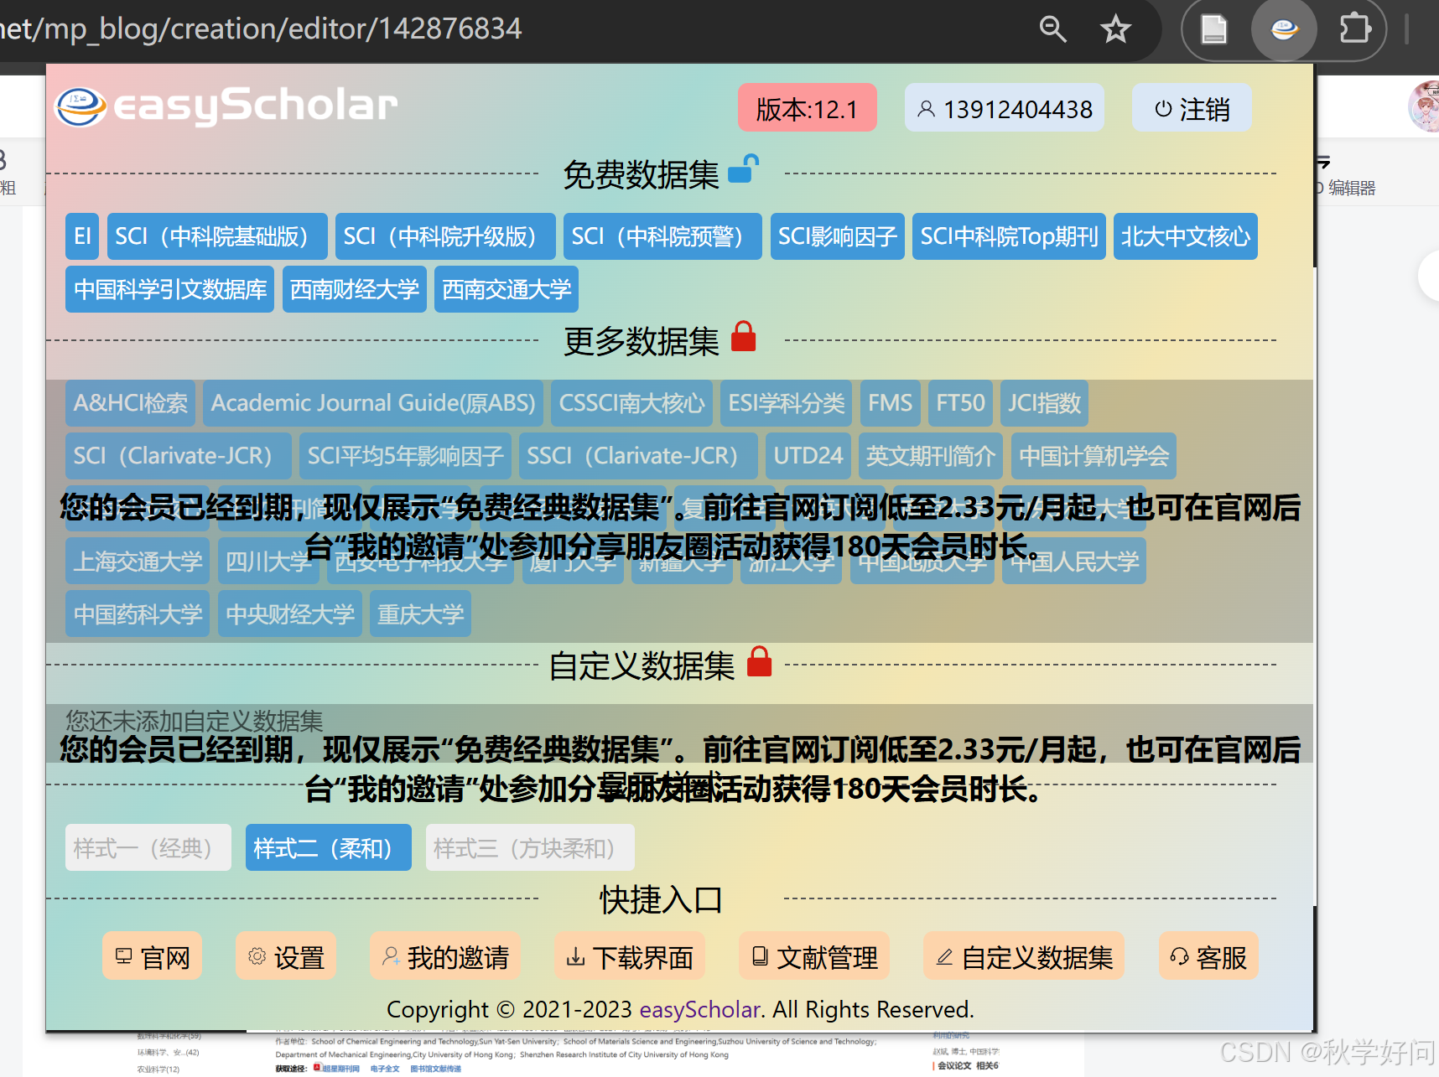This screenshot has height=1077, width=1439.
Task: Toggle the EI dataset
Action: pyautogui.click(x=82, y=236)
